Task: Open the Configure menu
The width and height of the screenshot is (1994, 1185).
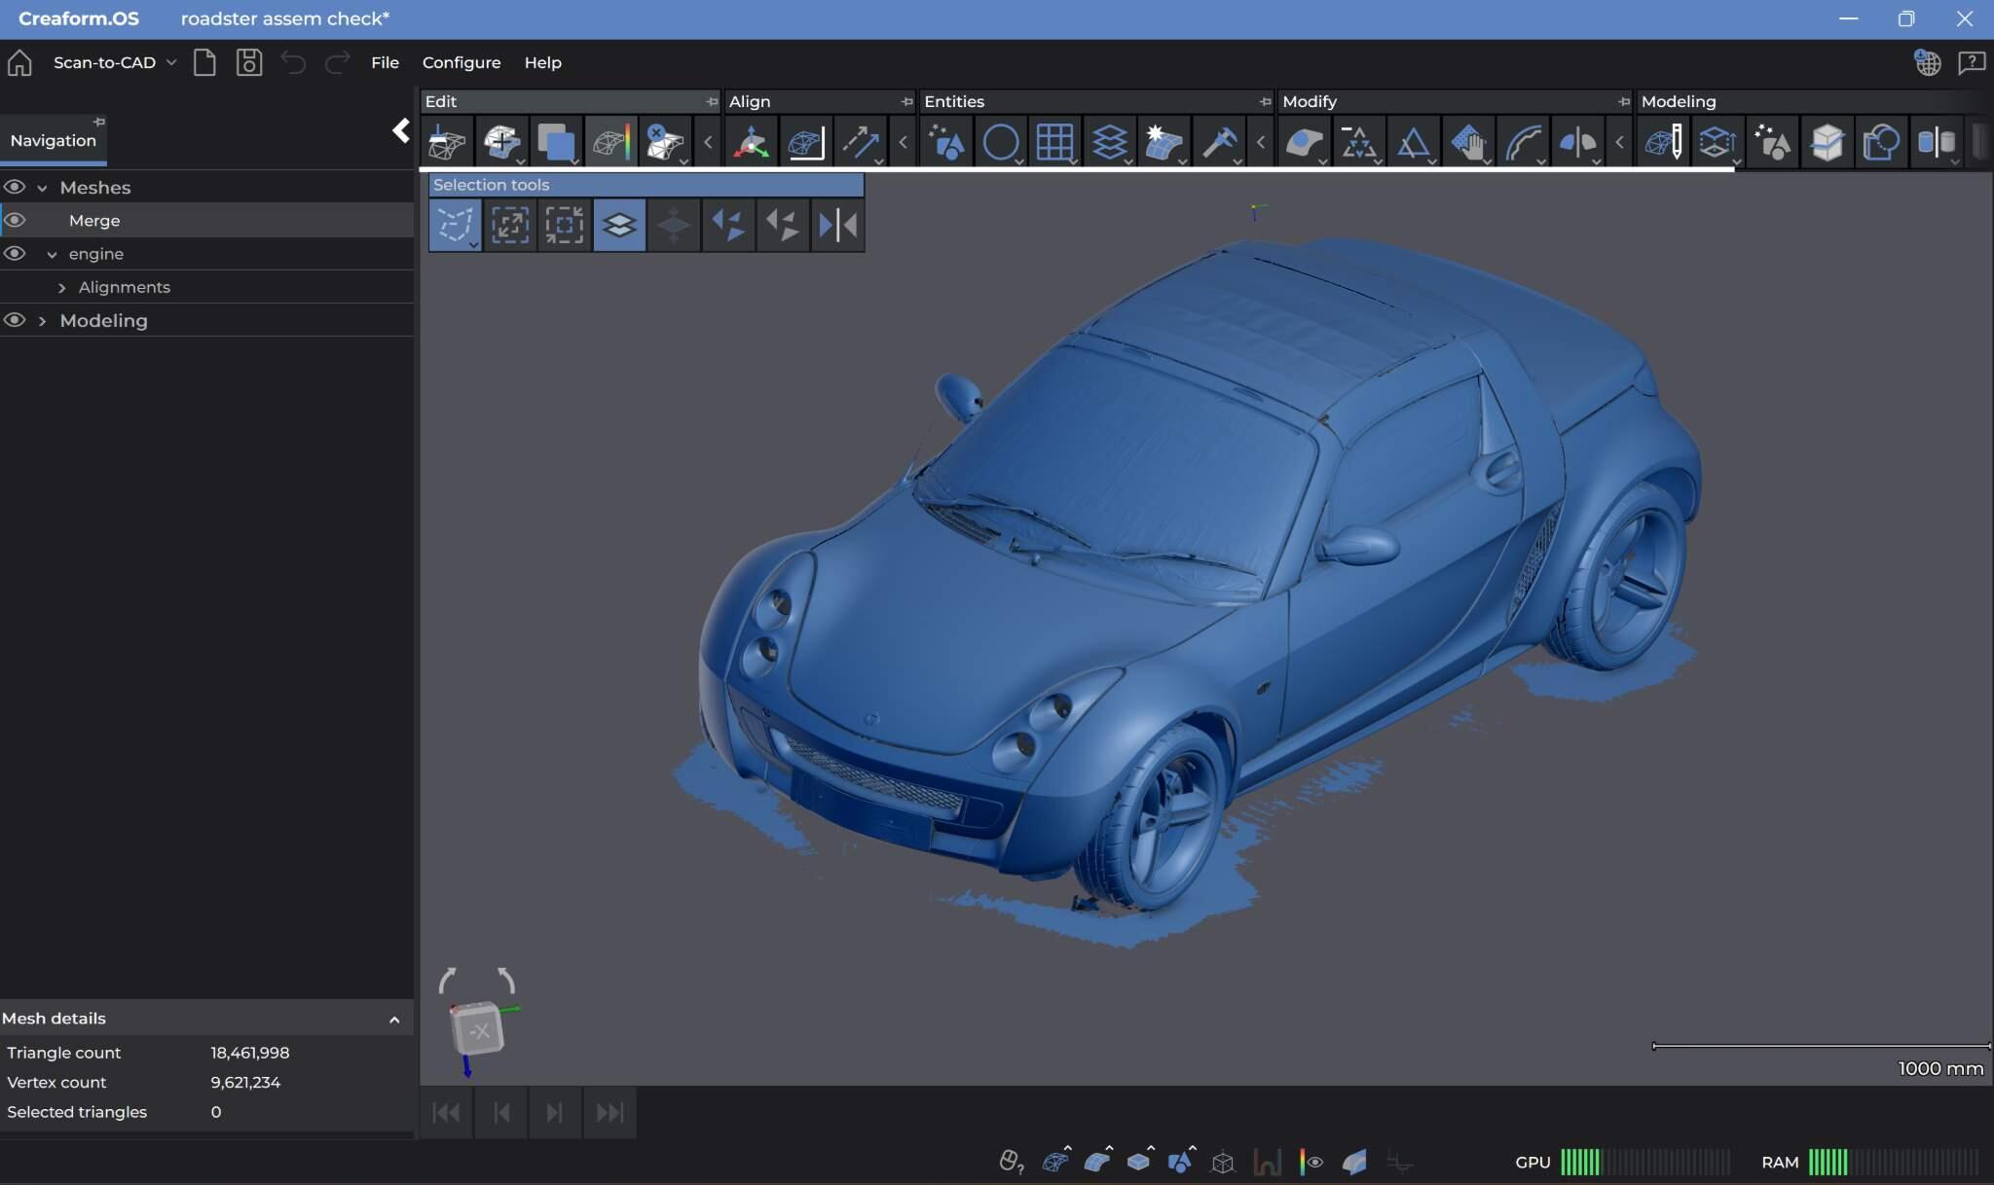Action: point(462,62)
